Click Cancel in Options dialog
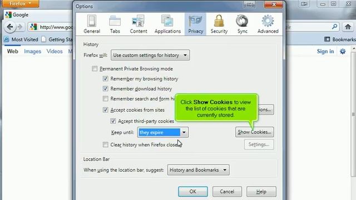 pos(227,192)
